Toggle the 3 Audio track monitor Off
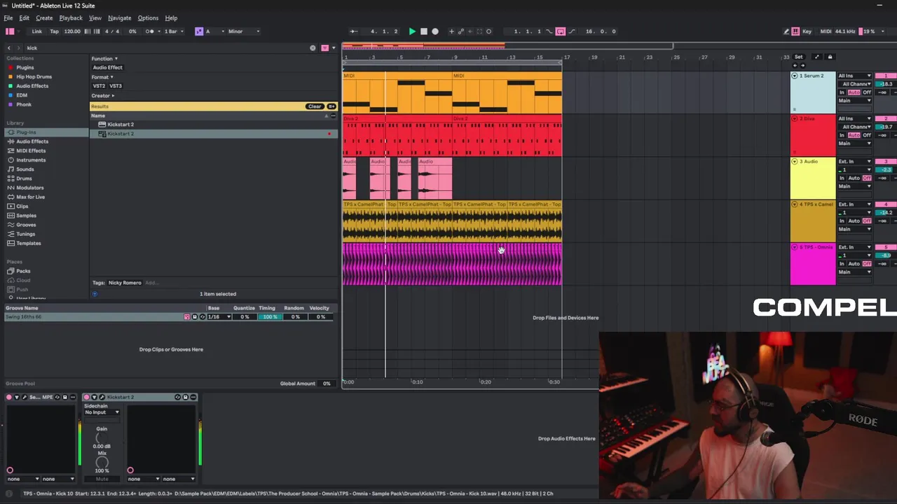Viewport: 897px width, 504px height. click(867, 178)
